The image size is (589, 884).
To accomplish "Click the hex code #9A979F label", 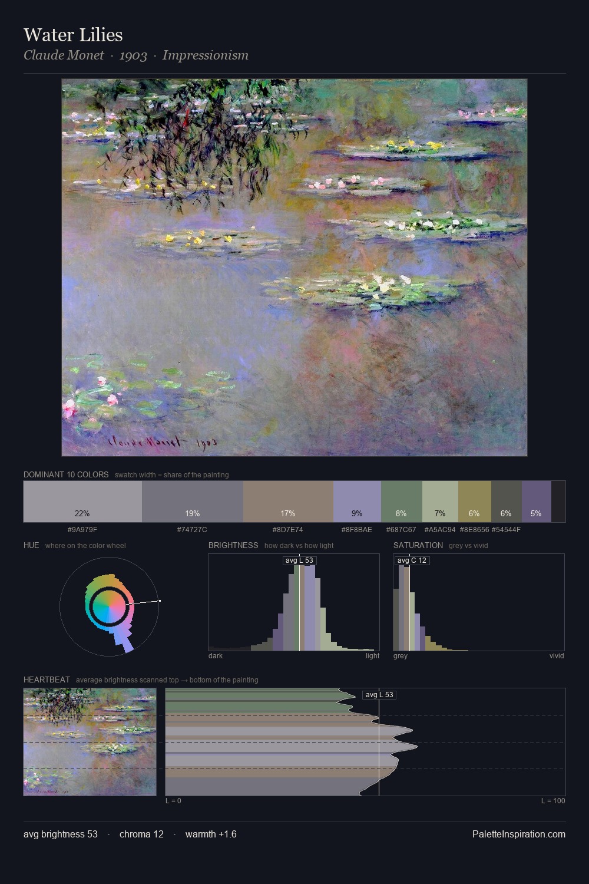I will [82, 530].
